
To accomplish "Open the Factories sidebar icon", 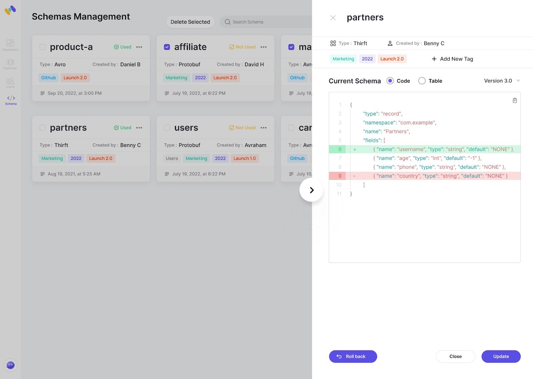I will [x=10, y=64].
